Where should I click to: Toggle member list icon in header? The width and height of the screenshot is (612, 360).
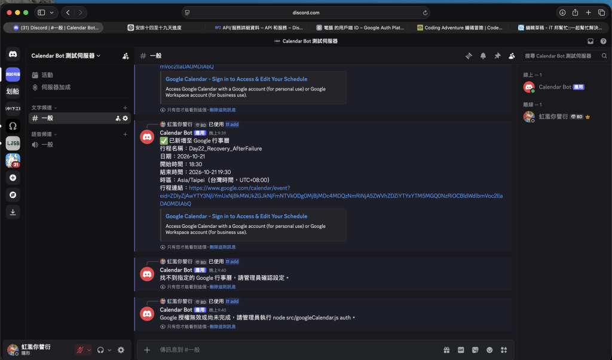512,56
